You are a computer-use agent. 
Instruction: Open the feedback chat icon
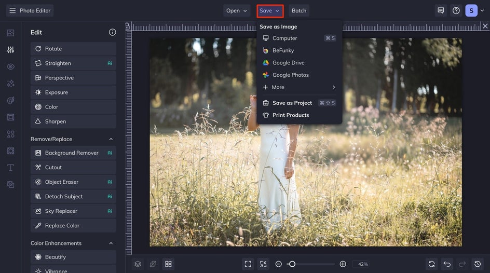point(441,10)
